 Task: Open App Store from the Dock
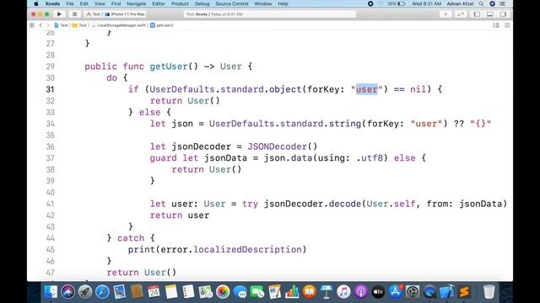click(396, 292)
